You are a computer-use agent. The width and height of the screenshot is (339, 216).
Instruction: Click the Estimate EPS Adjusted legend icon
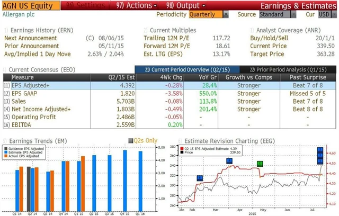[7, 153]
